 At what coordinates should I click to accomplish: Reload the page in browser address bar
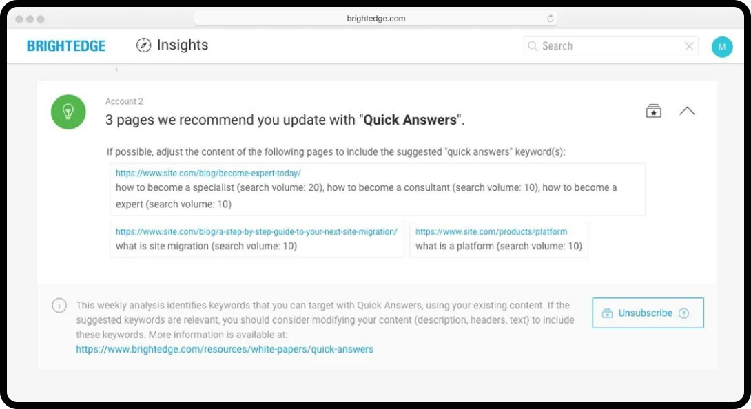pos(551,19)
